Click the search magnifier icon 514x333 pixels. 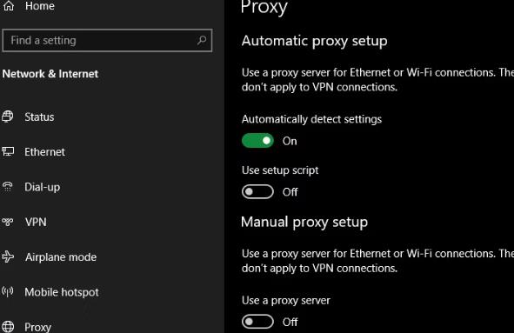tap(202, 40)
